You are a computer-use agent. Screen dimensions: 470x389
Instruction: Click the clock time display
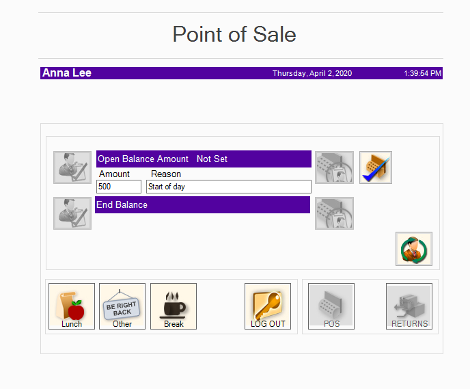pyautogui.click(x=422, y=73)
